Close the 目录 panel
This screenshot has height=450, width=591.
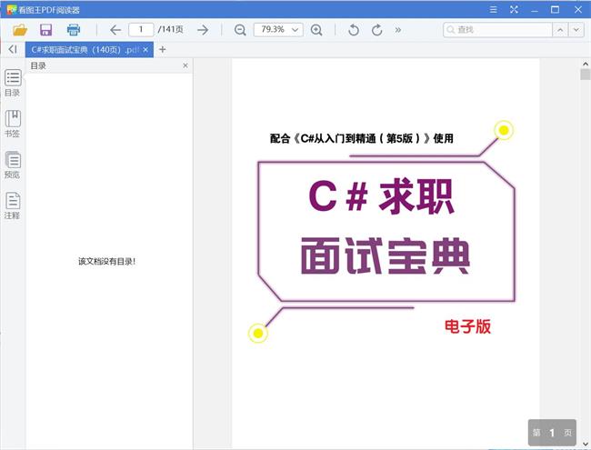click(x=185, y=65)
